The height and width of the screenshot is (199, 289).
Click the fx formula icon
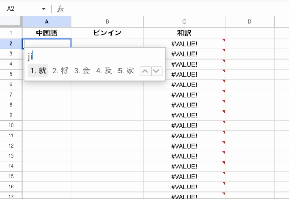point(61,9)
